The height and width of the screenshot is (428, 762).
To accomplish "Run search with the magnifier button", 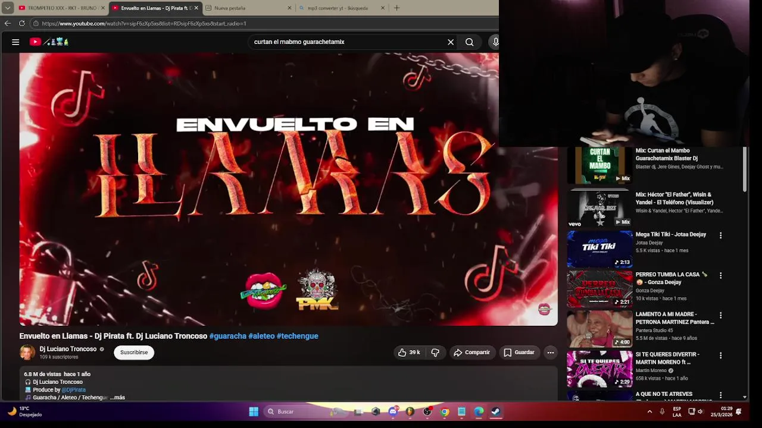I will pyautogui.click(x=470, y=42).
